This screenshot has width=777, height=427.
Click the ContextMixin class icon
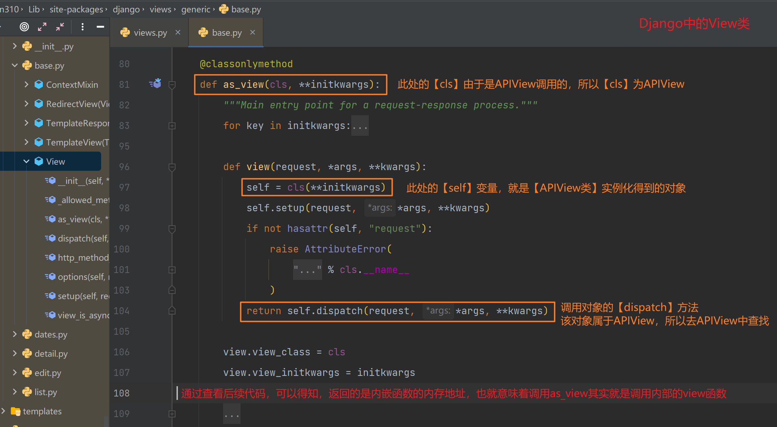pyautogui.click(x=39, y=84)
